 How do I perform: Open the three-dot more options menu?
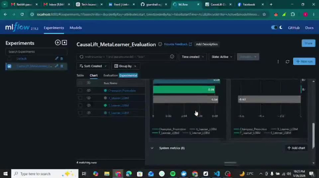point(278,61)
